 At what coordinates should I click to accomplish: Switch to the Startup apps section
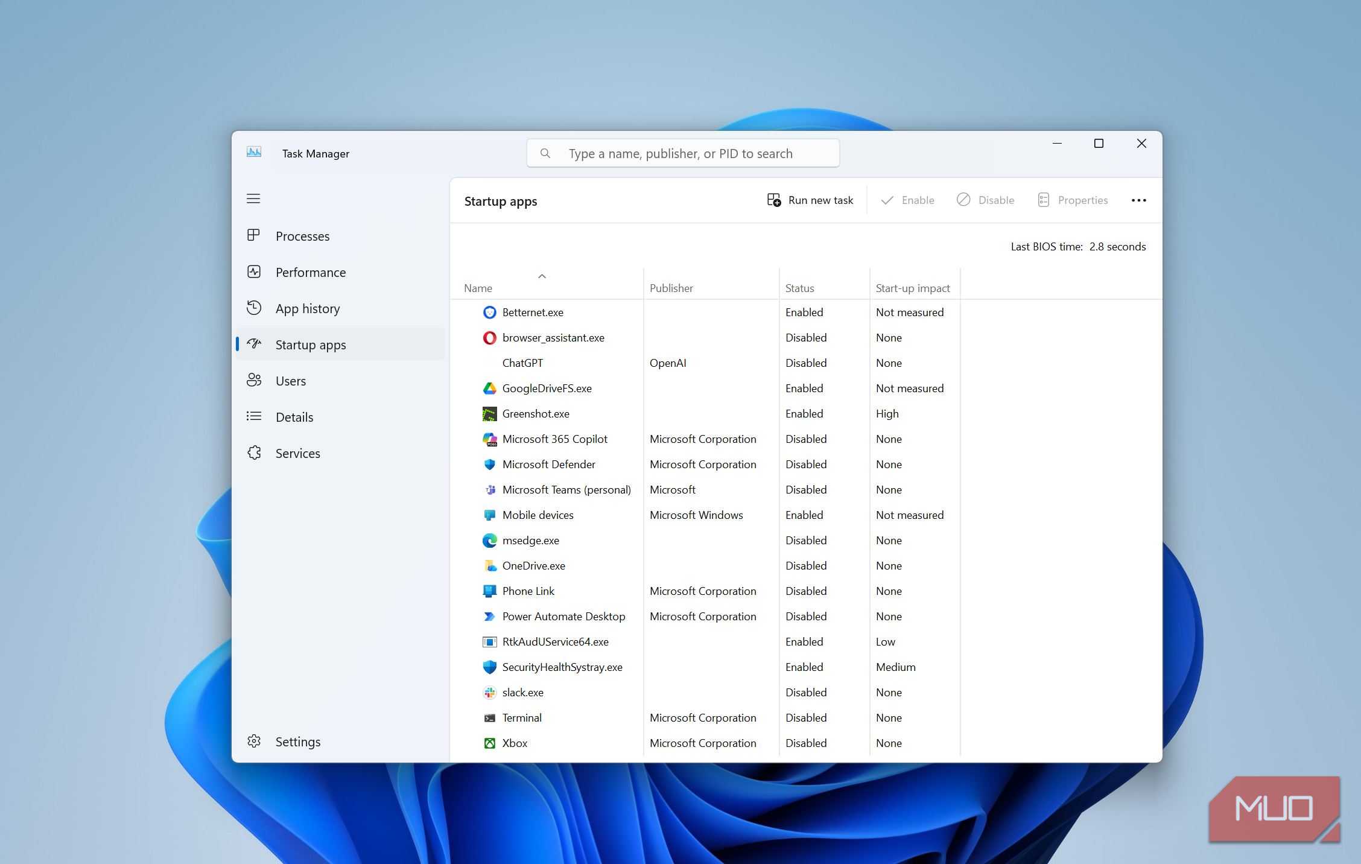310,345
